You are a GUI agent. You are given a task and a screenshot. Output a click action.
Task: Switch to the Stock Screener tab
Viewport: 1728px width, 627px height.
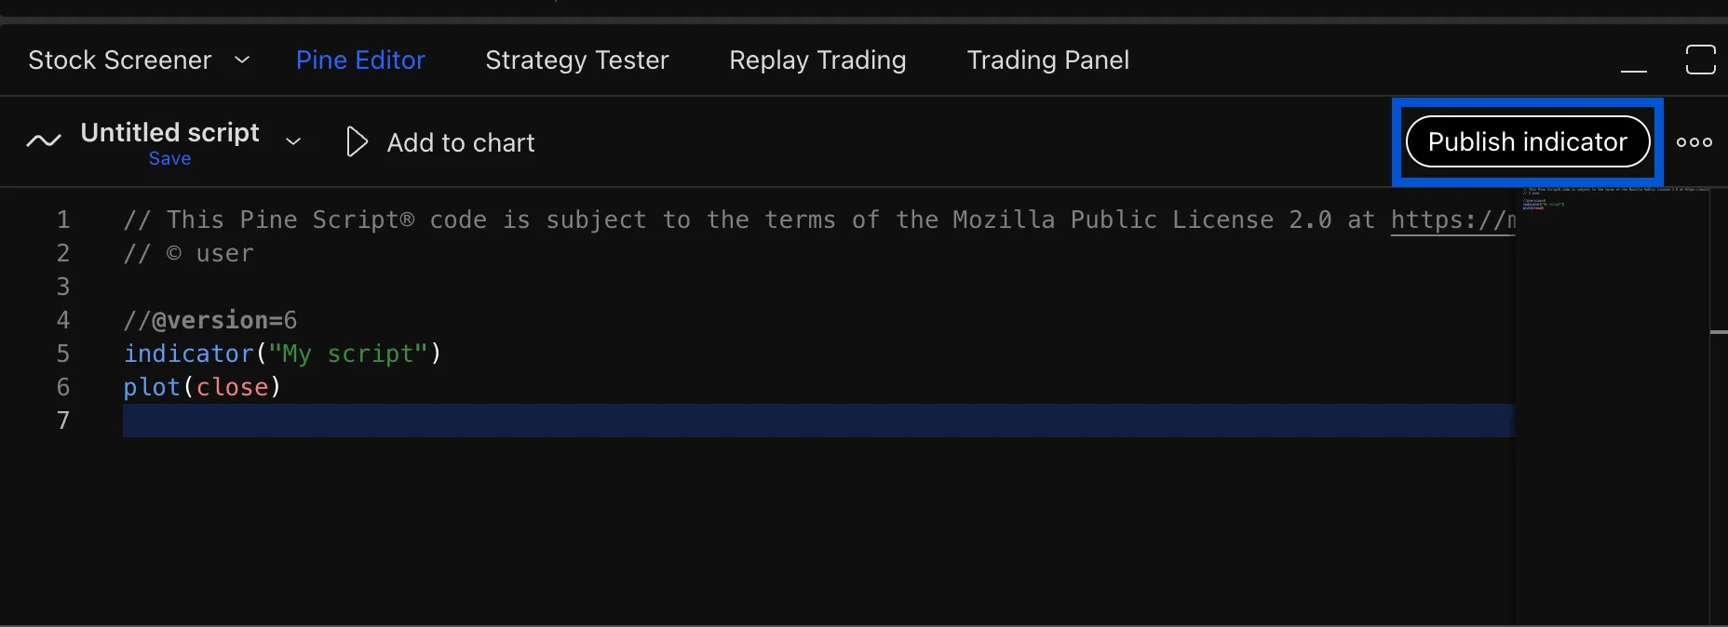(120, 60)
